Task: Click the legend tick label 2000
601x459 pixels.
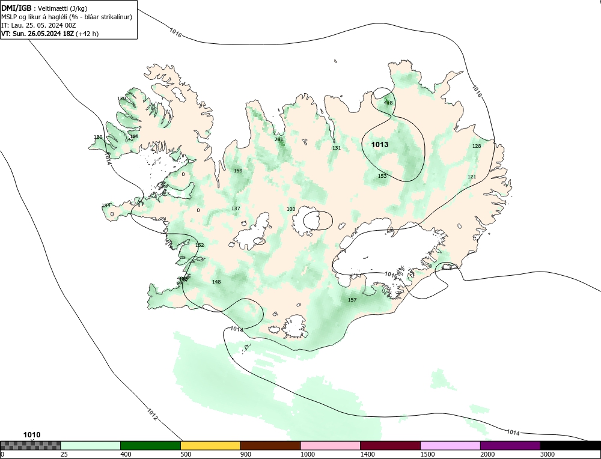Action: tap(487, 454)
